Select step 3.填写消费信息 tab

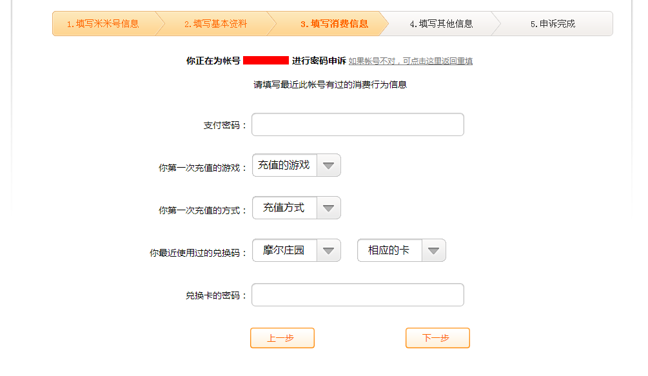(334, 24)
